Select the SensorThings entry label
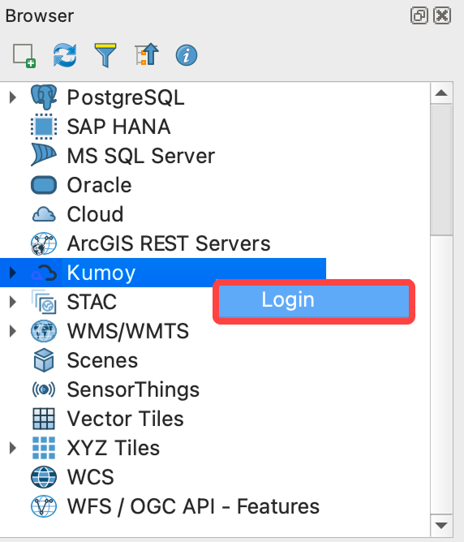464x542 pixels. tap(133, 390)
